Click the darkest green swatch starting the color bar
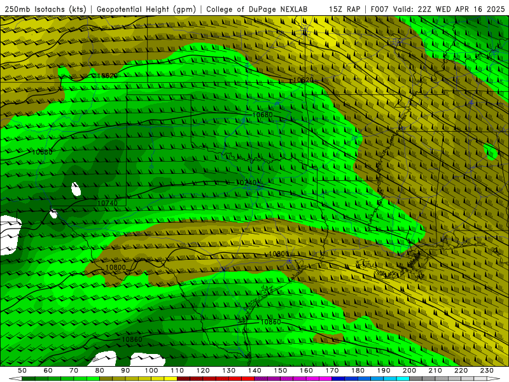The height and width of the screenshot is (382, 509). tap(29, 378)
